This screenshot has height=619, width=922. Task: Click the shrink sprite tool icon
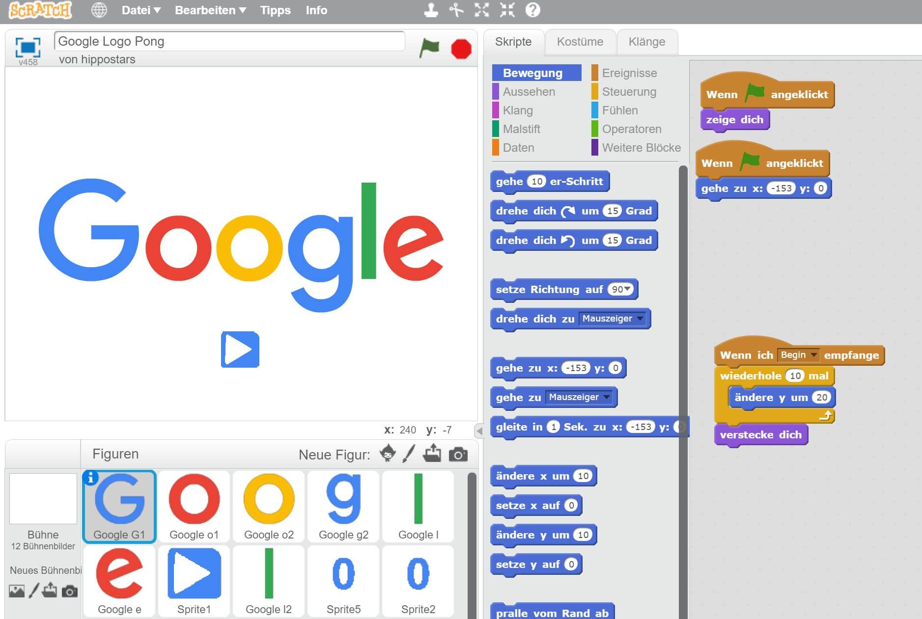(x=507, y=10)
